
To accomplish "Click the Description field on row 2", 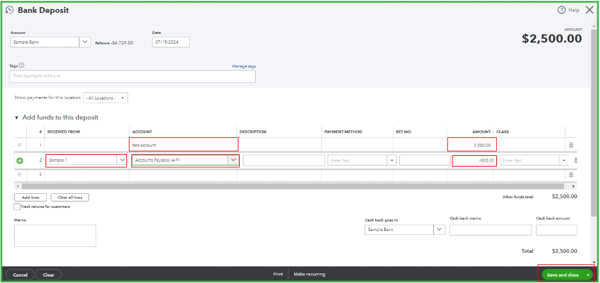I will click(x=283, y=160).
